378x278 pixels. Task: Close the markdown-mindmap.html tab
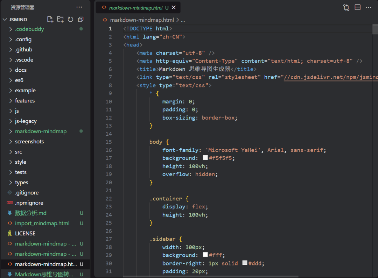click(174, 8)
